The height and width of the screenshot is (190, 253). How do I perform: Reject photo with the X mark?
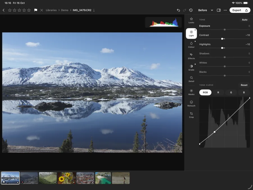[x=42, y=10]
